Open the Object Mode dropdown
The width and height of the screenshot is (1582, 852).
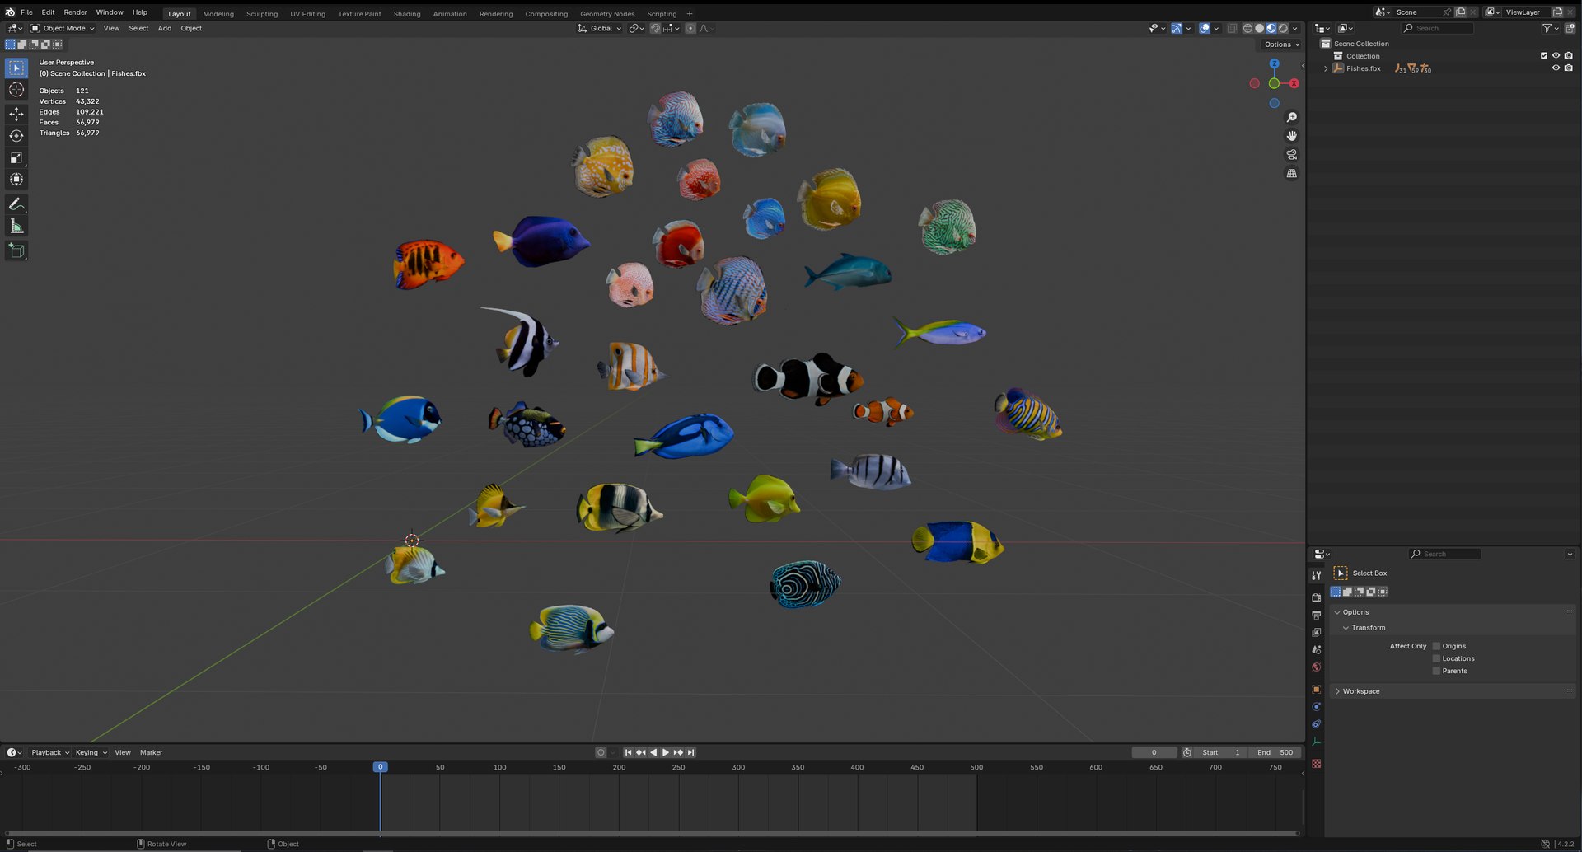coord(63,28)
